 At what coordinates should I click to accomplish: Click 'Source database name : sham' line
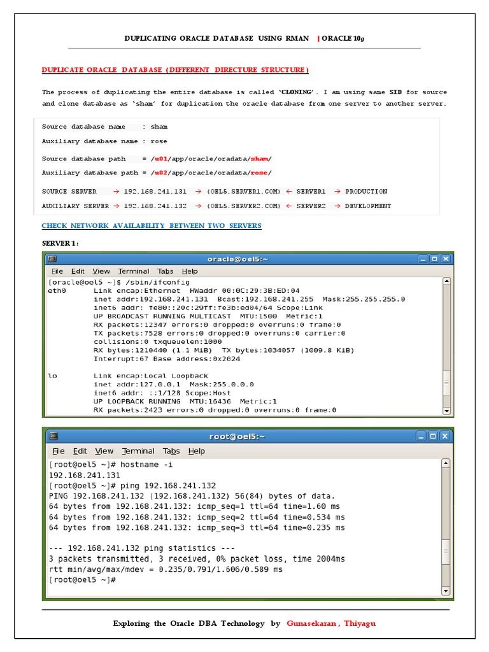104,127
